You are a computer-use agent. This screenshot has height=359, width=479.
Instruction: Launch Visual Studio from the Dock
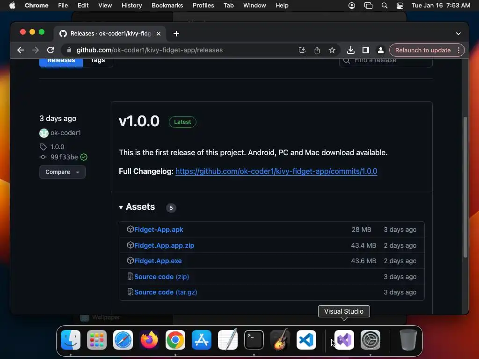344,340
